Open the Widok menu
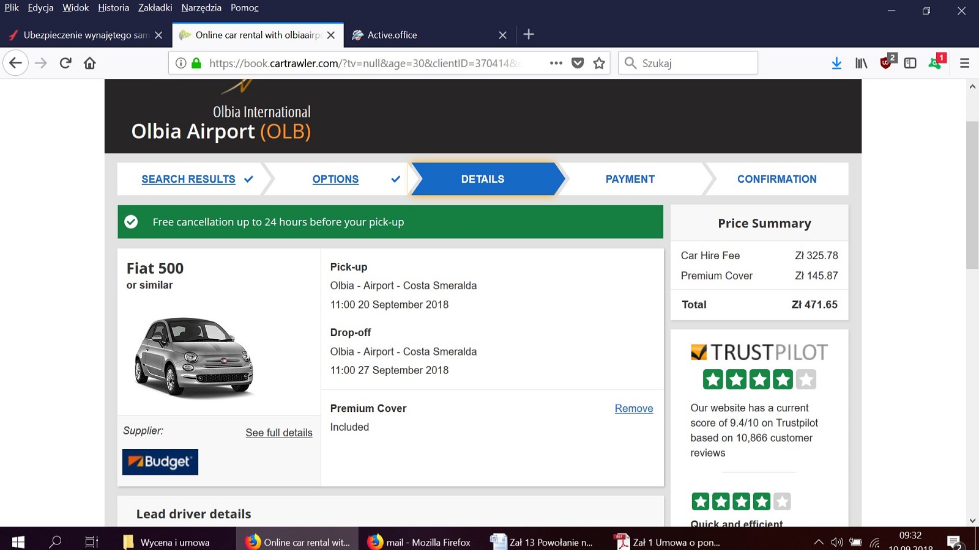Screen dimensions: 979x550 75,8
